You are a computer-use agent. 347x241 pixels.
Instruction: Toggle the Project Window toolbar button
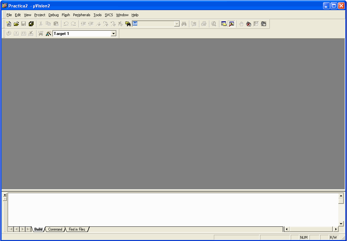pyautogui.click(x=224, y=24)
